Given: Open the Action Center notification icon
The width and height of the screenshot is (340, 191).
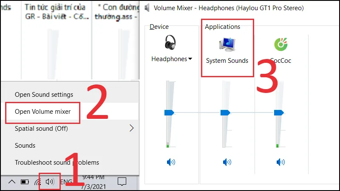Looking at the screenshot, I should [x=122, y=182].
